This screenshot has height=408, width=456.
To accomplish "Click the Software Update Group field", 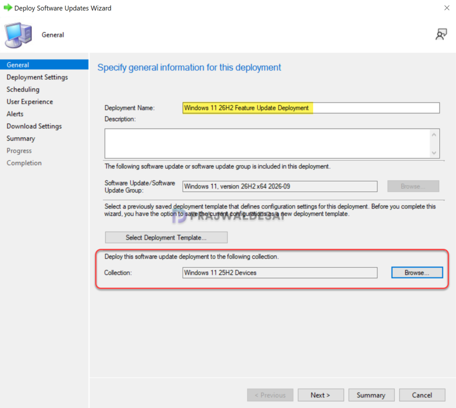I will point(280,187).
